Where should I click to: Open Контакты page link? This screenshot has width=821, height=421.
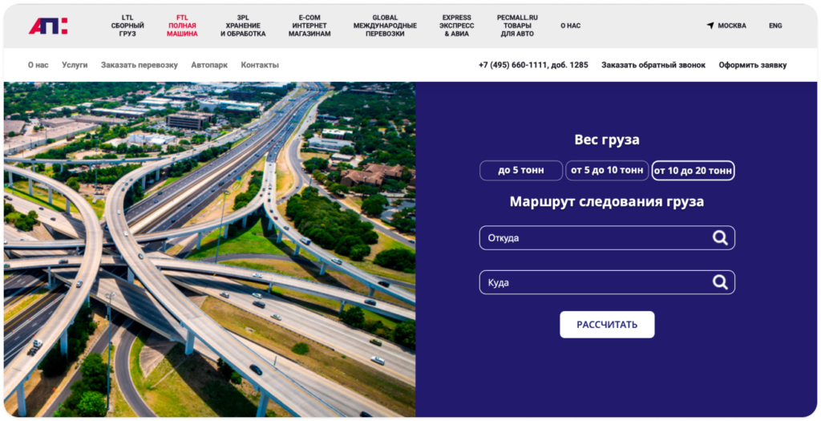260,65
